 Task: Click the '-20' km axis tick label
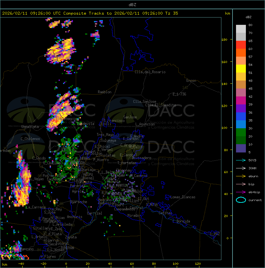pyautogui.click(x=43, y=264)
